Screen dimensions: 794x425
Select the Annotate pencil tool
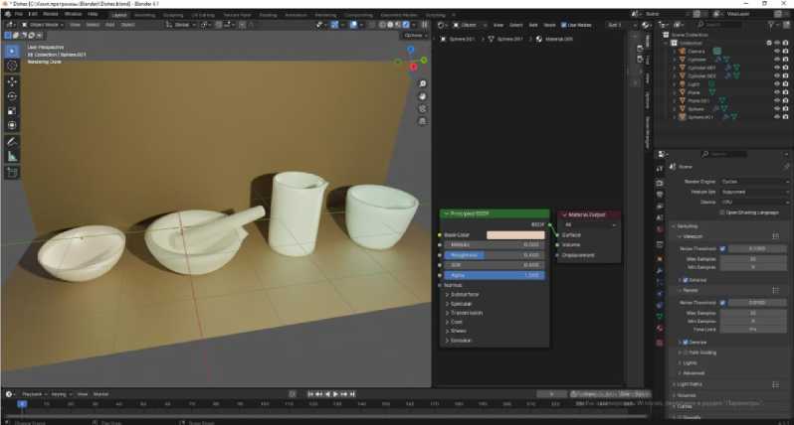[x=12, y=142]
